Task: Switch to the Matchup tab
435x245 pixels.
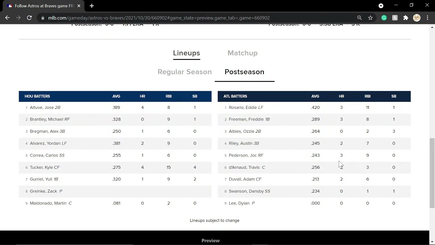Action: coord(243,53)
